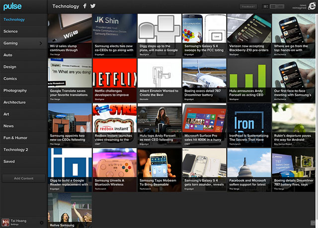
Task: Open Our first face-to-face meeting with Samsung's
Action: point(294,80)
